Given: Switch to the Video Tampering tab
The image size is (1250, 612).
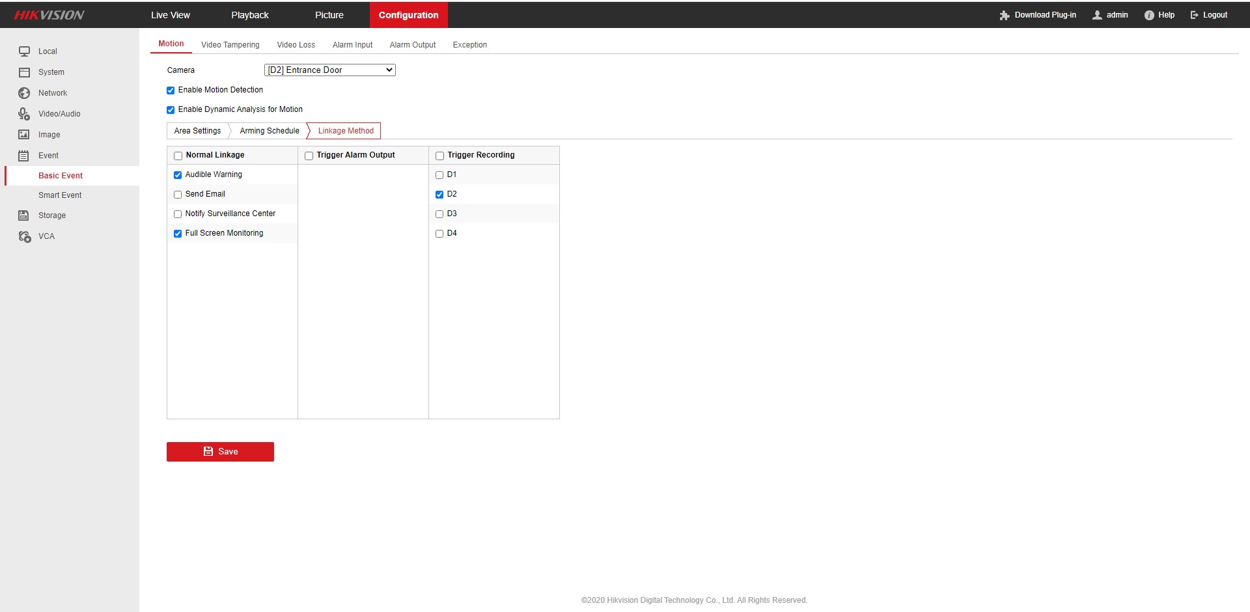Looking at the screenshot, I should pos(230,45).
